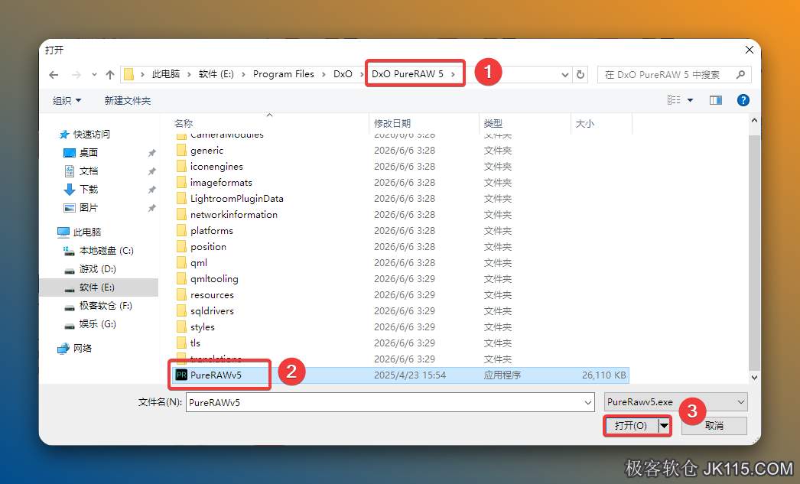
Task: Open view options dropdown arrow
Action: click(691, 100)
